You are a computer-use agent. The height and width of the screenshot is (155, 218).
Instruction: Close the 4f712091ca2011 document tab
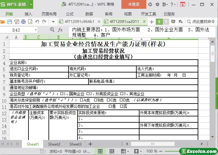click(144, 21)
